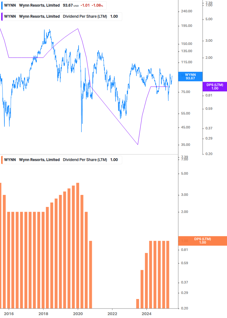Screen dimensions: 227x318
Task: Click 0.37 on the purple dividend axis of the top chart
Action: 209,128
